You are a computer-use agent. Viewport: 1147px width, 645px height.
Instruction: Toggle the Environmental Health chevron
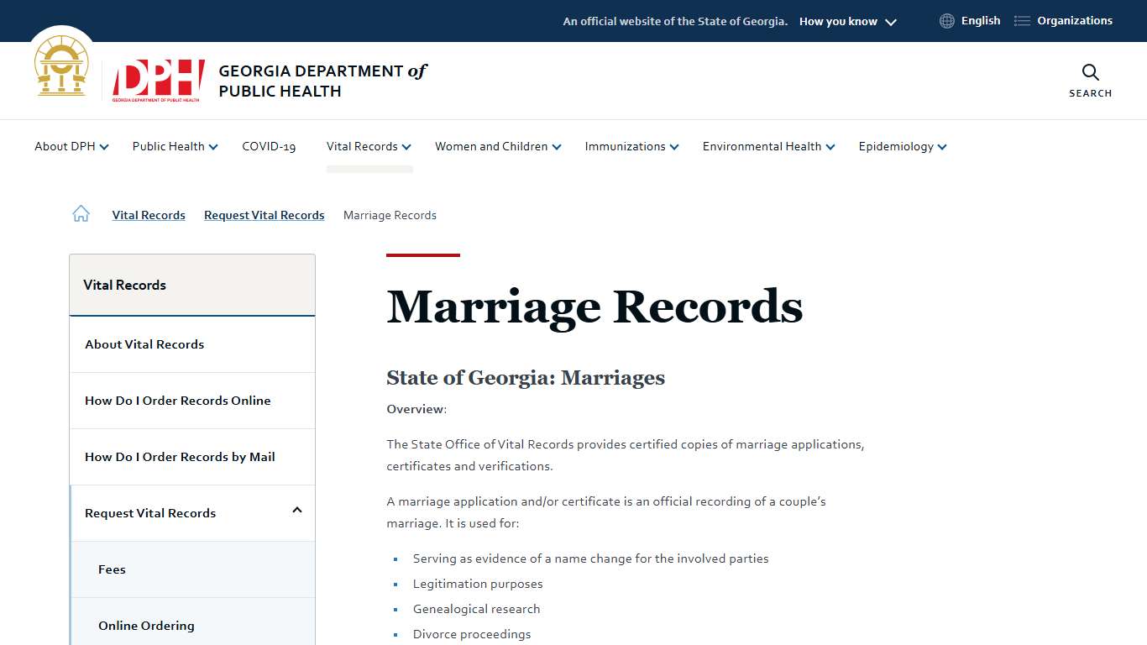tap(830, 147)
